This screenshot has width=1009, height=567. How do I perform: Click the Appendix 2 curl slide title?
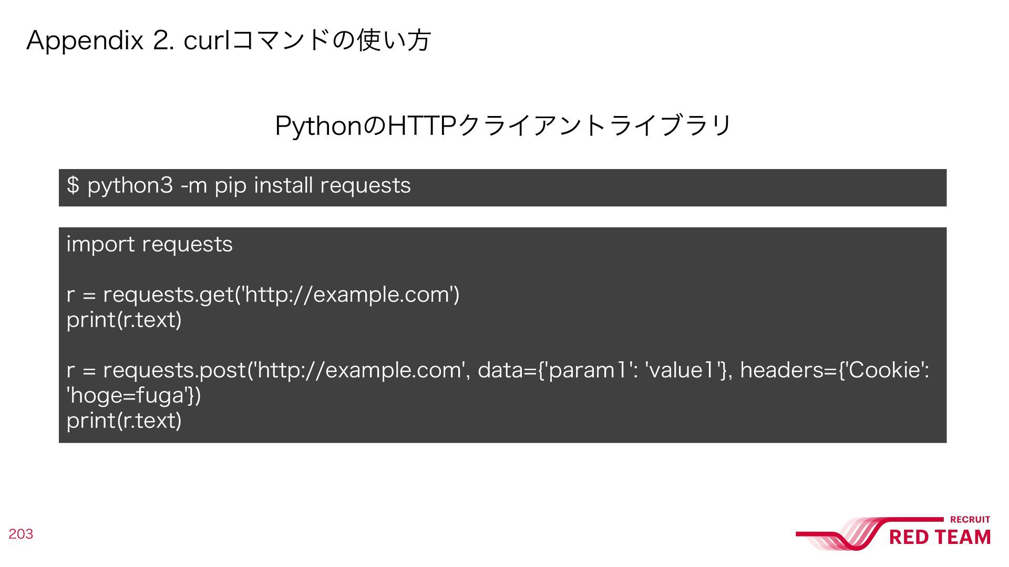click(229, 40)
